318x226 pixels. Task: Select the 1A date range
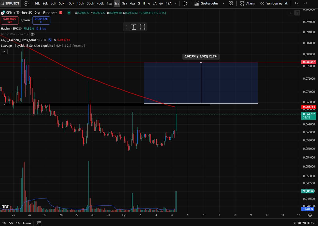[18, 223]
